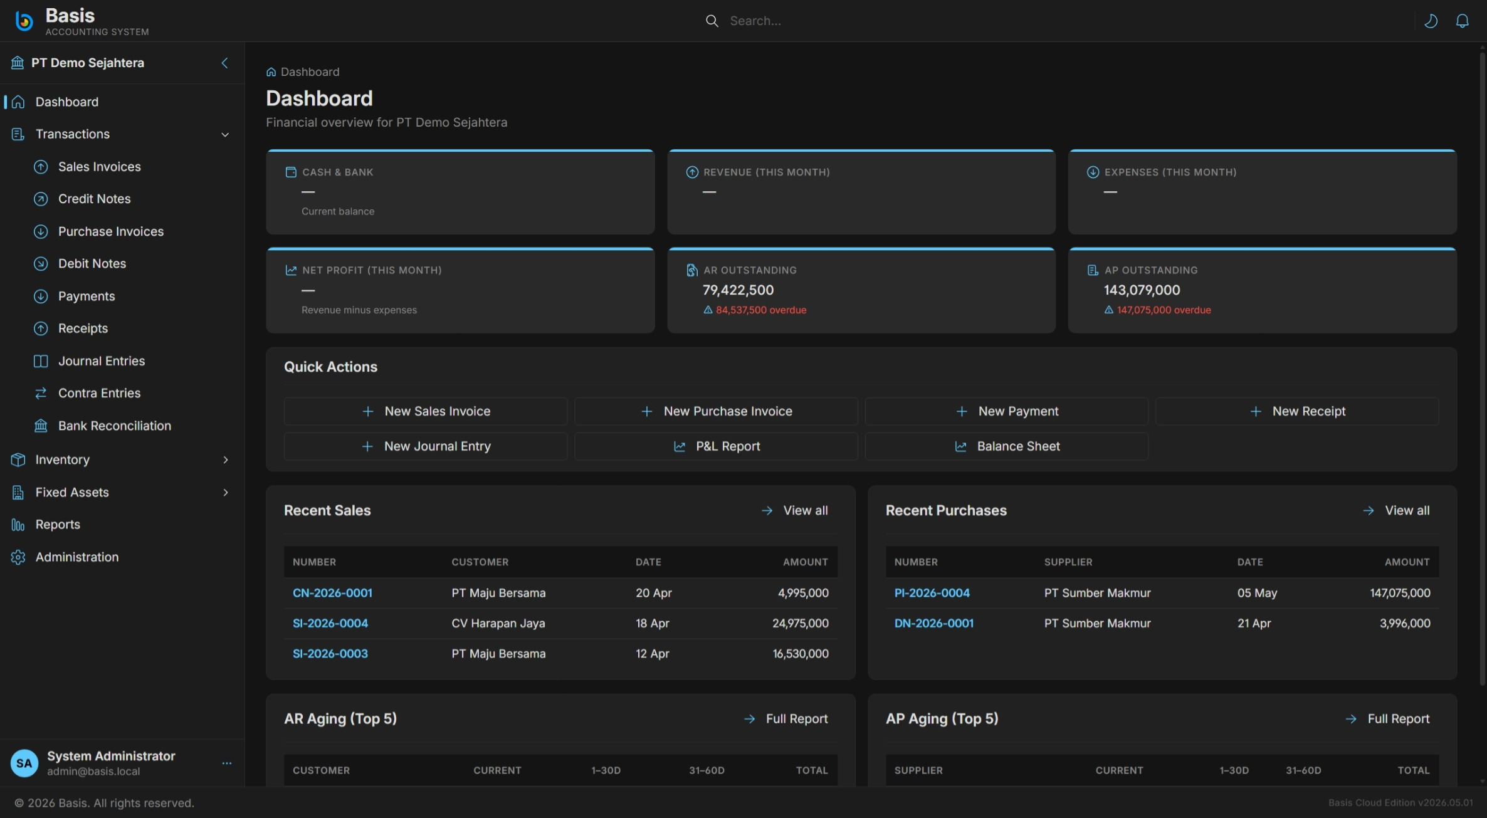The image size is (1487, 818).
Task: Collapse the sidebar using the chevron
Action: tap(224, 63)
